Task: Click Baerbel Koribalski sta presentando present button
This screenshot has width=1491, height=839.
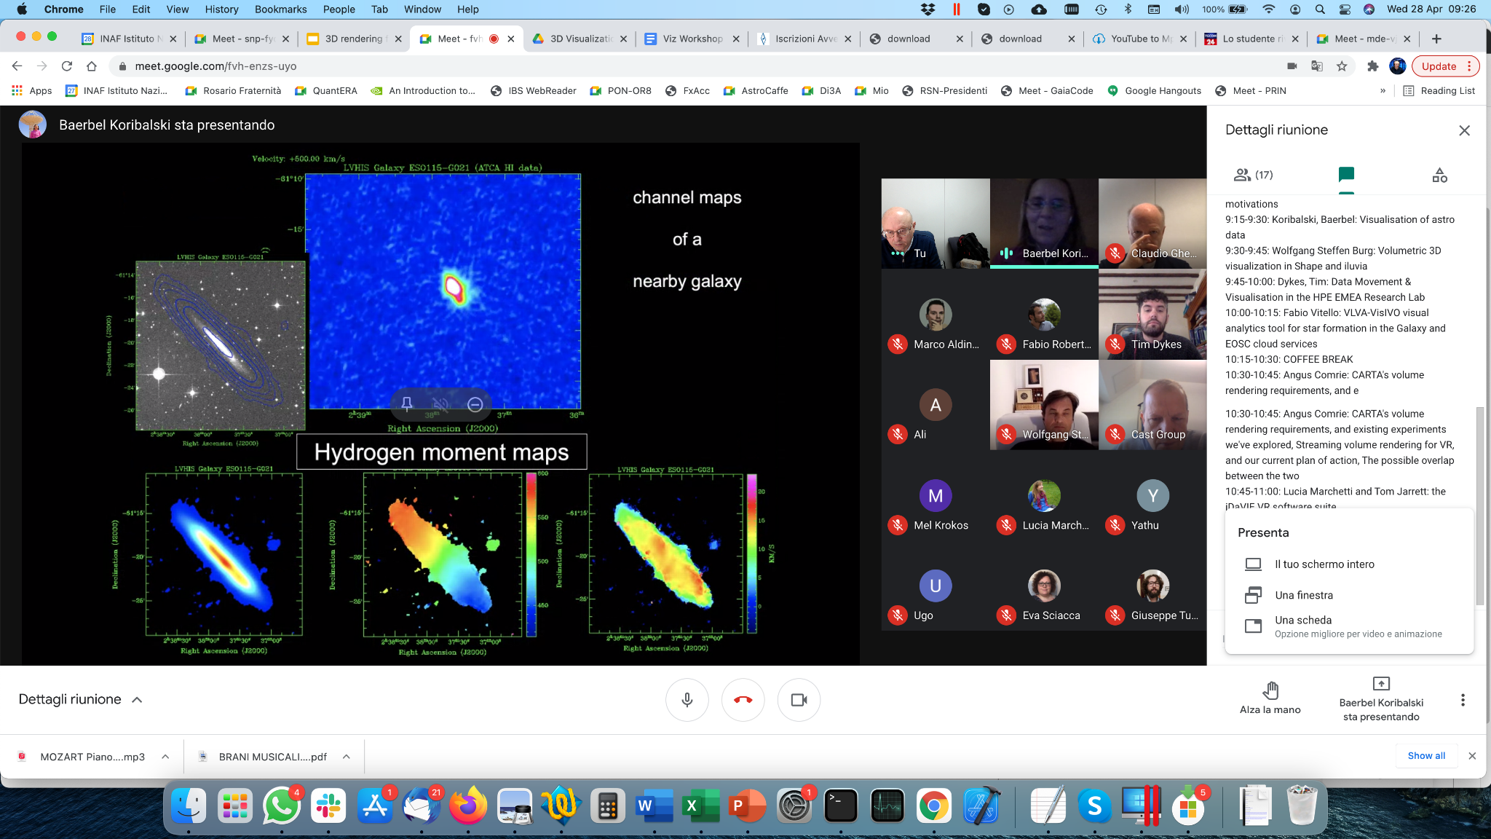Action: pos(1381,699)
